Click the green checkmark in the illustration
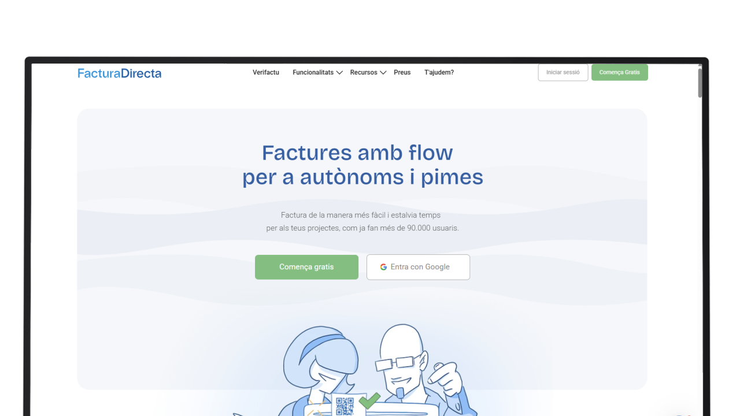The height and width of the screenshot is (416, 740). tap(369, 400)
